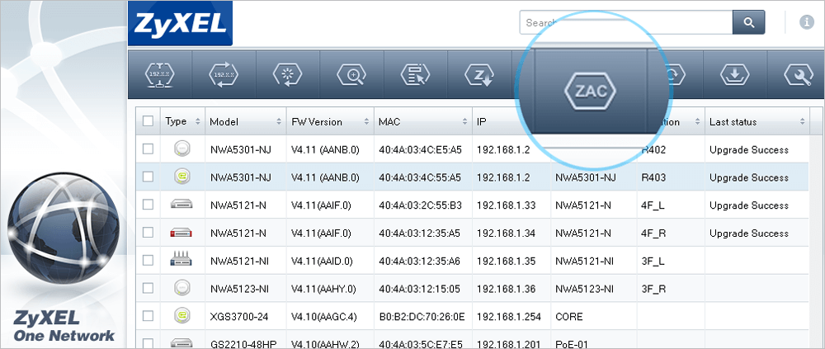The width and height of the screenshot is (825, 349).
Task: Click the firmware cell V4.11(AAHY.0)
Action: (323, 289)
